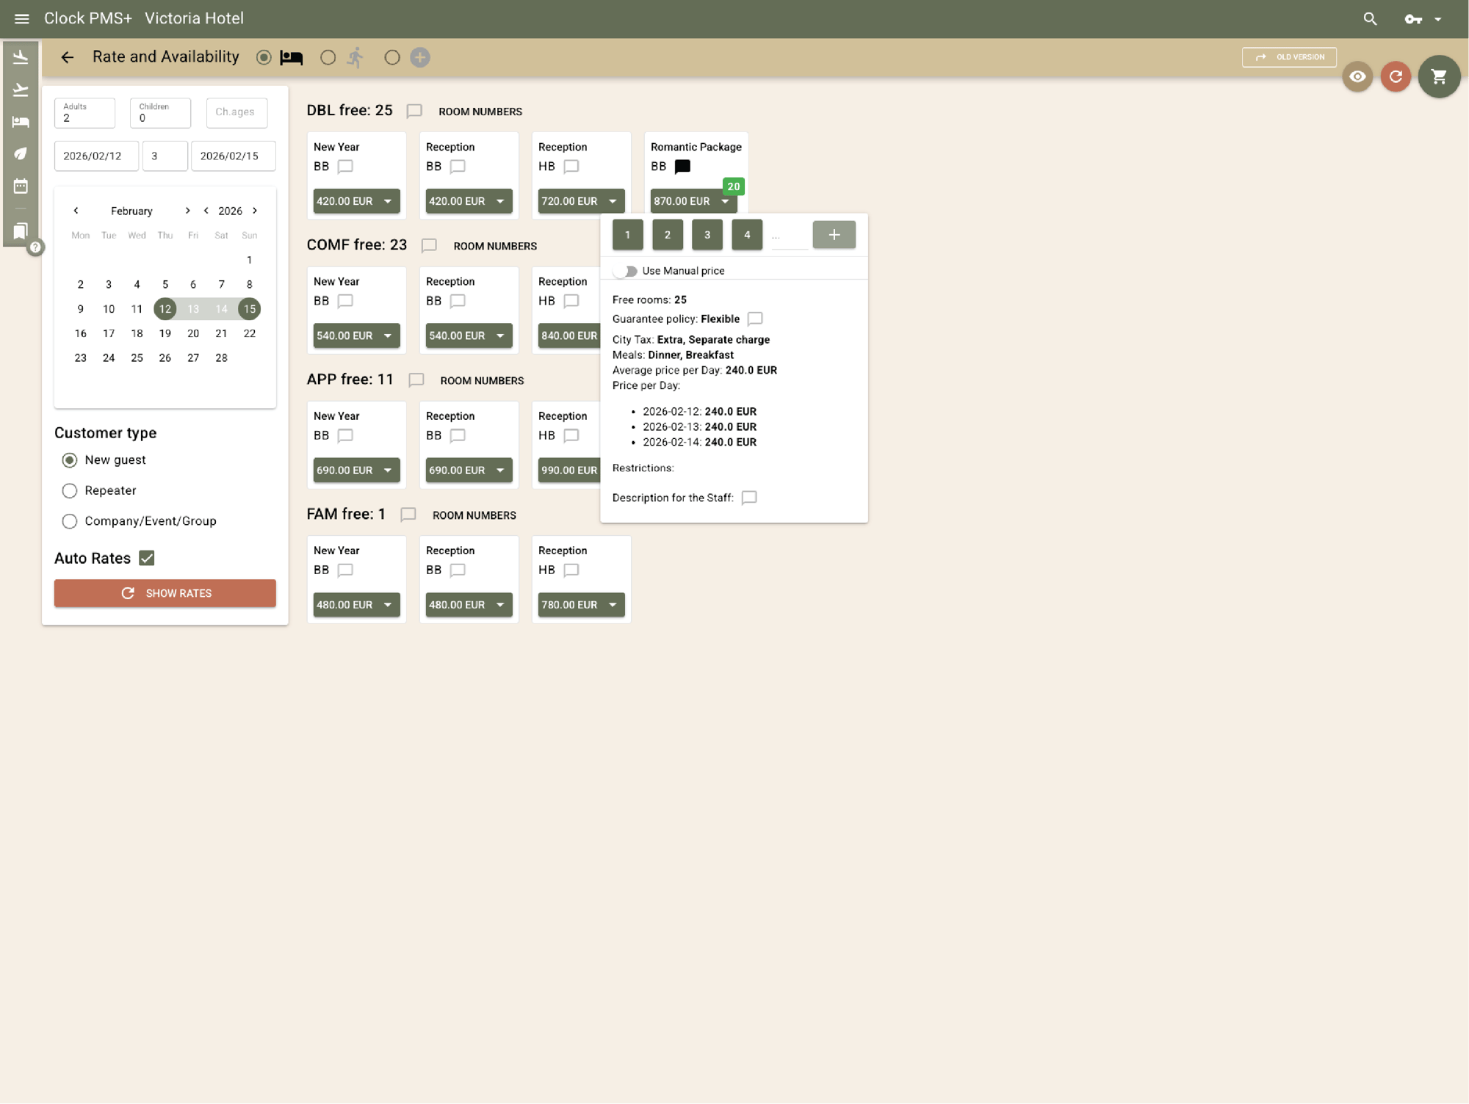Open the hamburger main menu
Viewport: 1469px width, 1104px height.
pyautogui.click(x=22, y=19)
